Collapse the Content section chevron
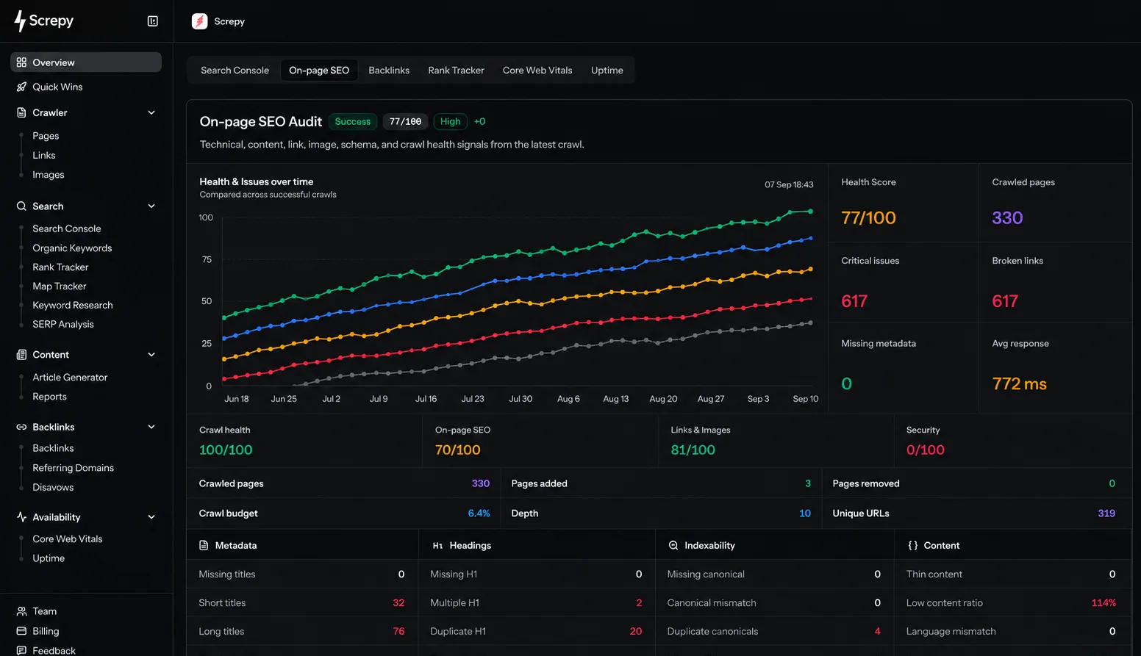Viewport: 1141px width, 656px height. pyautogui.click(x=151, y=355)
